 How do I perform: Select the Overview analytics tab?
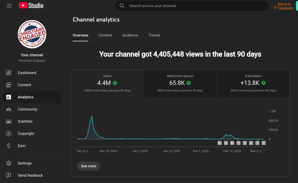(80, 35)
